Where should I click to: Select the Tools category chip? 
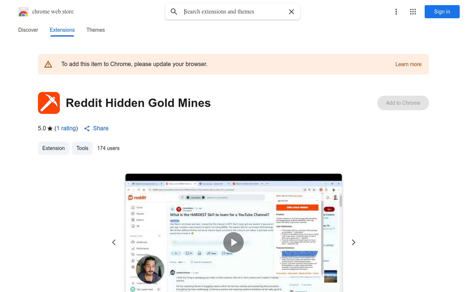82,148
